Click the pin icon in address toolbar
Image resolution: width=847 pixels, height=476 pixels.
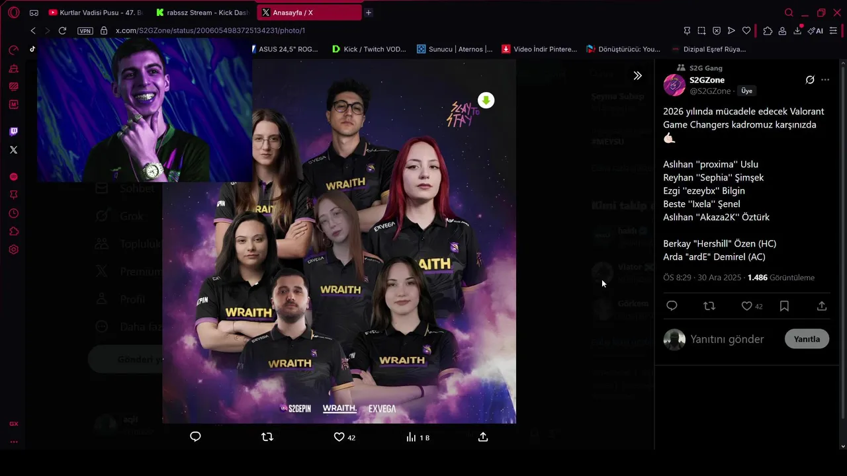[x=687, y=30]
